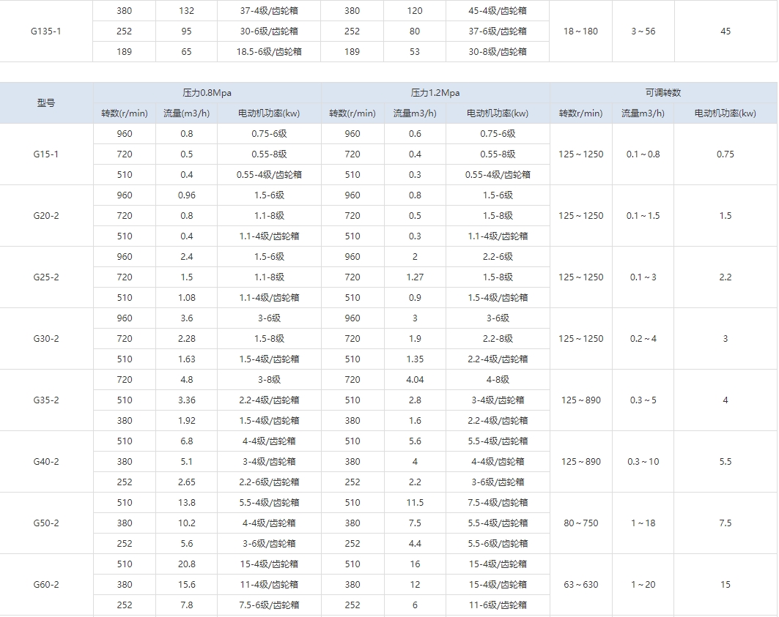
Task: Select the 0.1～1.5 flow range cell
Action: 643,216
